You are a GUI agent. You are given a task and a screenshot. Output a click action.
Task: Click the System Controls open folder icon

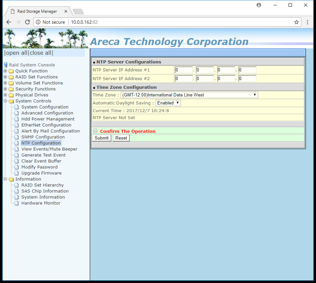[x=11, y=101]
